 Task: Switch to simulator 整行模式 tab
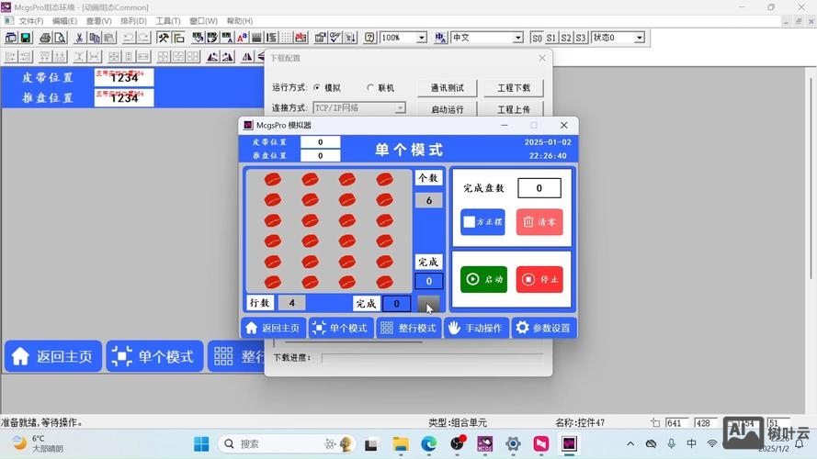(x=409, y=328)
